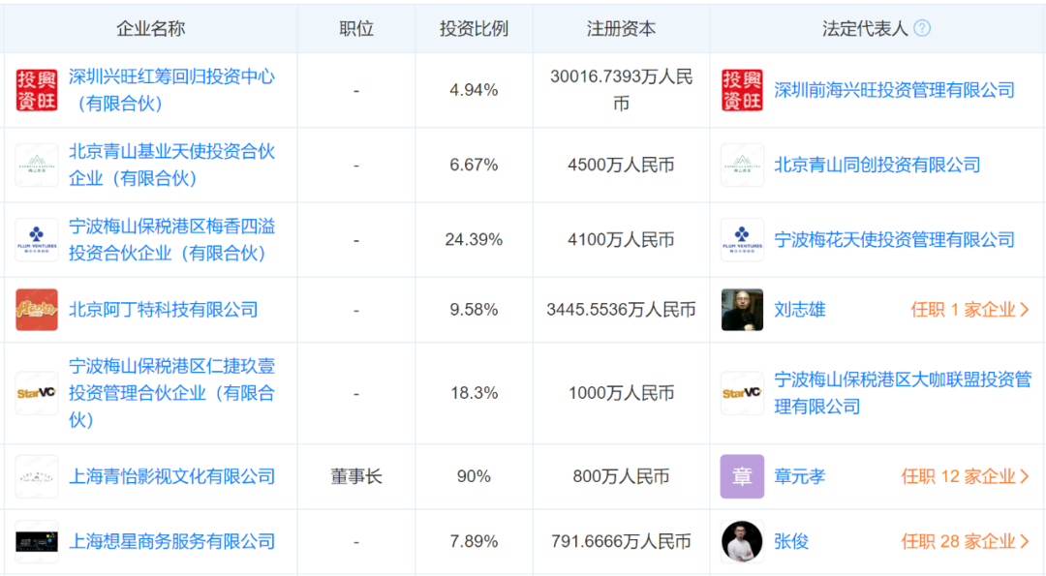This screenshot has height=576, width=1046.
Task: Expand 任职 28 家企业 for 张俊
Action: (x=965, y=541)
